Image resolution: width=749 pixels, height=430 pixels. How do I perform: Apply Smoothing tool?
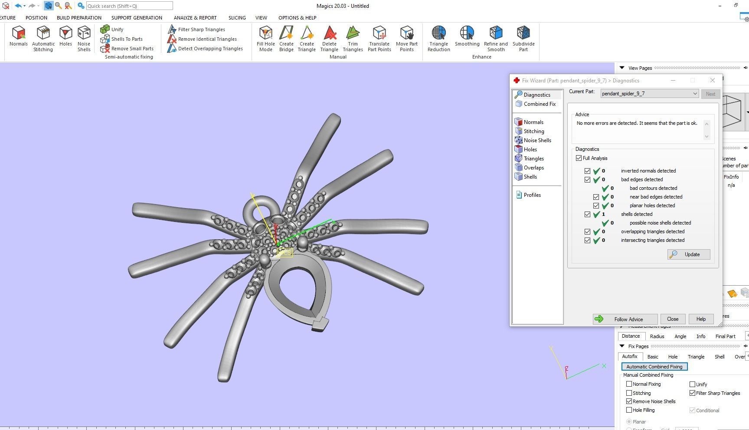(467, 36)
